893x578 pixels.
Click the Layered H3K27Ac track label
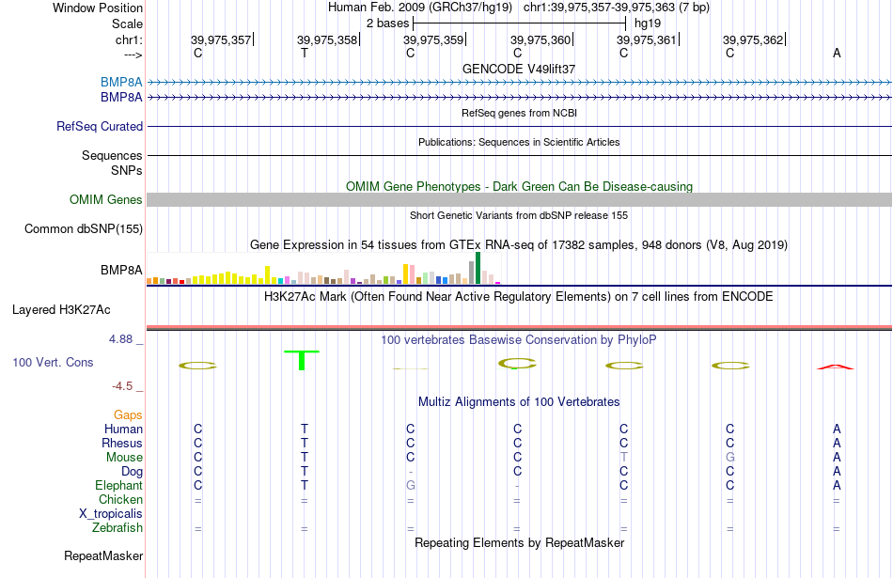(61, 310)
